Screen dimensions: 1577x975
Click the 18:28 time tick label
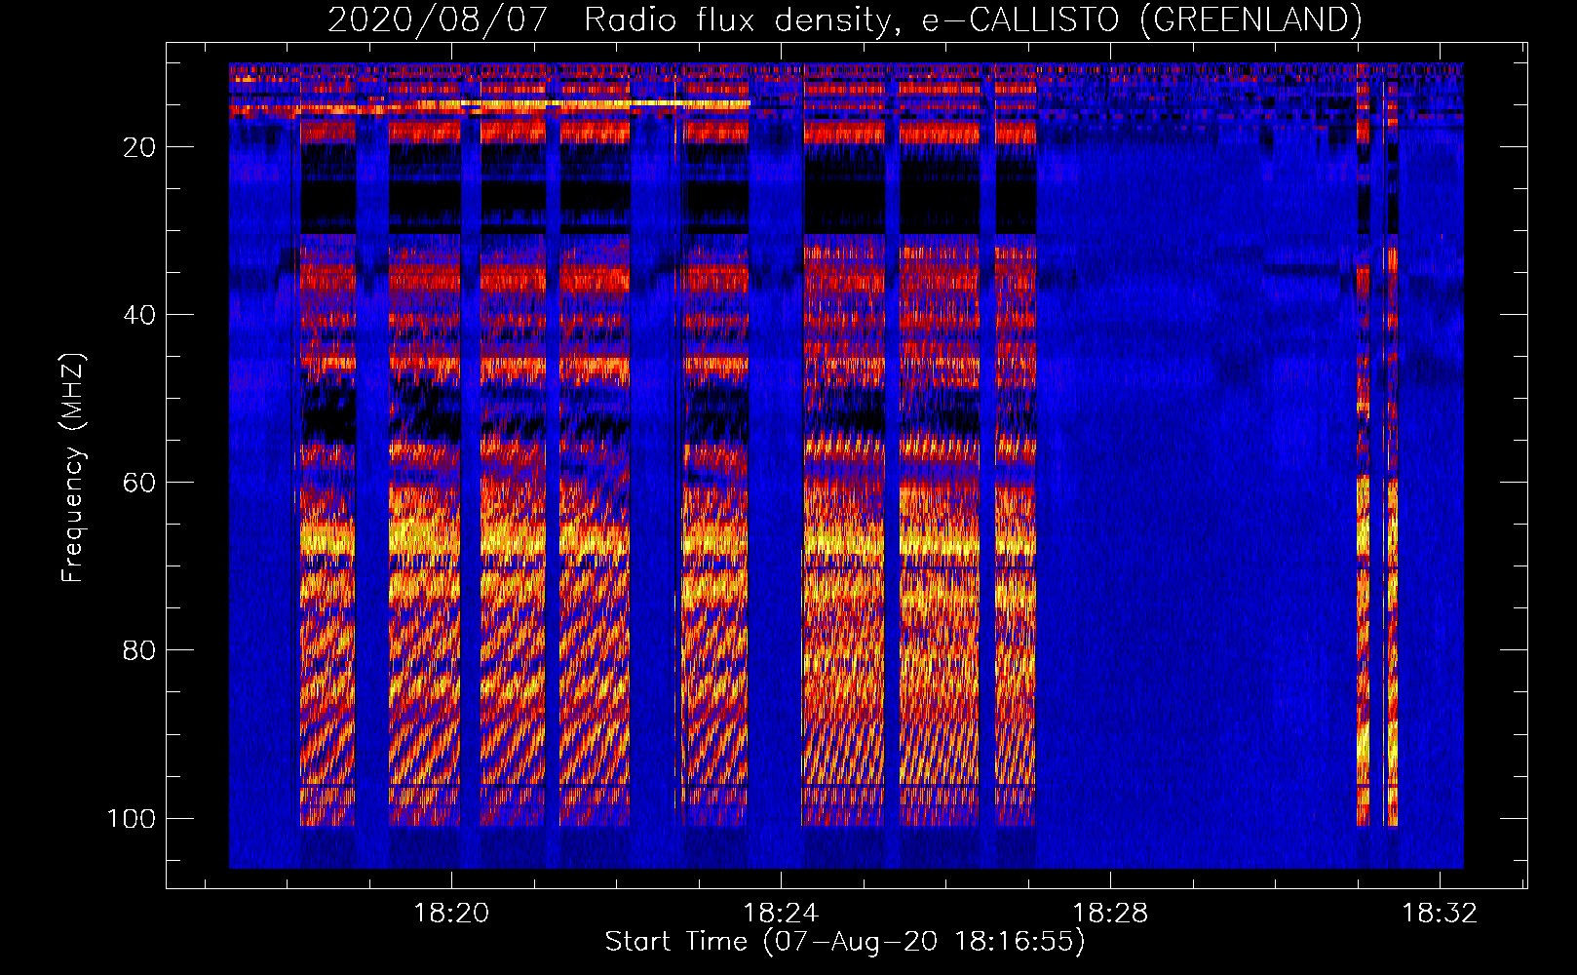click(1110, 914)
